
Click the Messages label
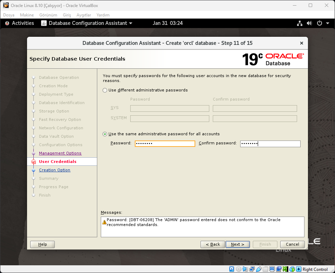point(111,212)
